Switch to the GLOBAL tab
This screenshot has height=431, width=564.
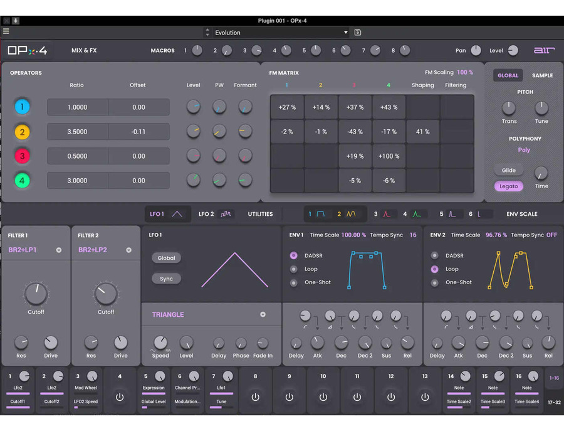tap(508, 75)
